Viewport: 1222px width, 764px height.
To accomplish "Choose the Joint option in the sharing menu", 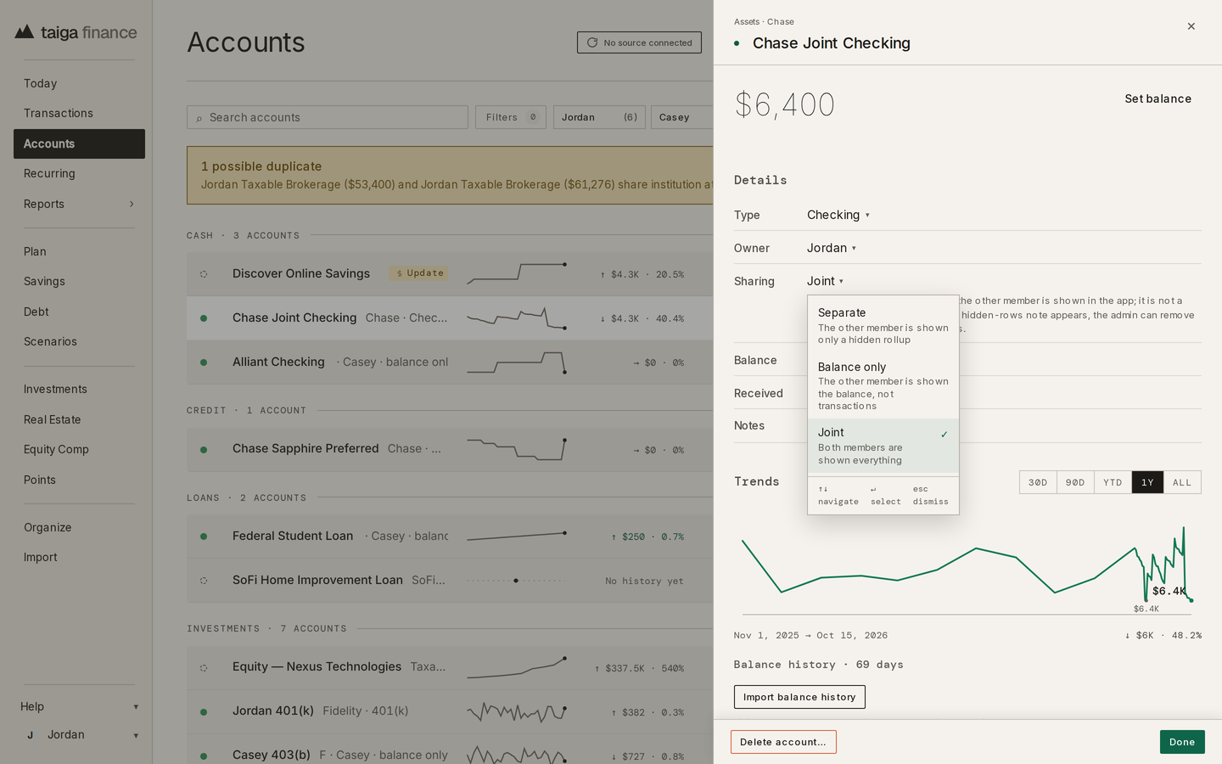I will 883,446.
